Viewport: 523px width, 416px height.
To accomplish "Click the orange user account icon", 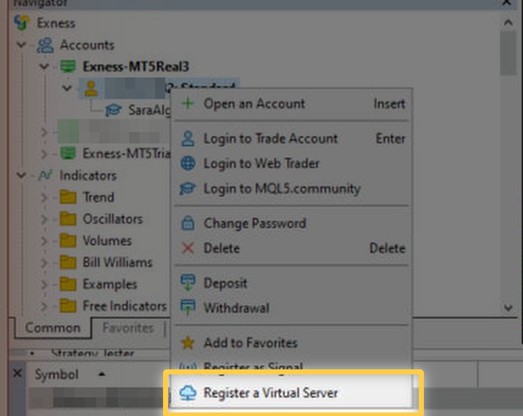I will 91,88.
